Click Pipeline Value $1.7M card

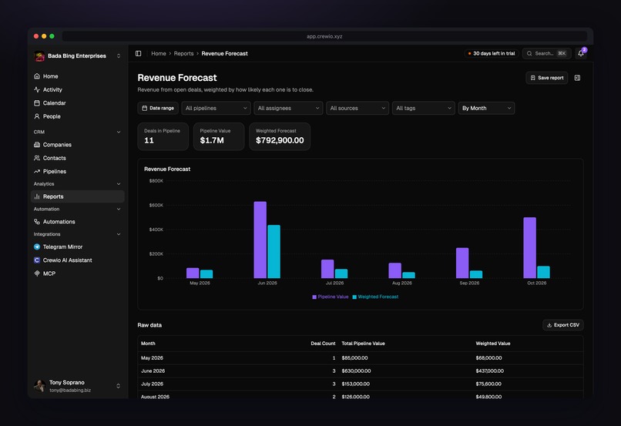(219, 136)
